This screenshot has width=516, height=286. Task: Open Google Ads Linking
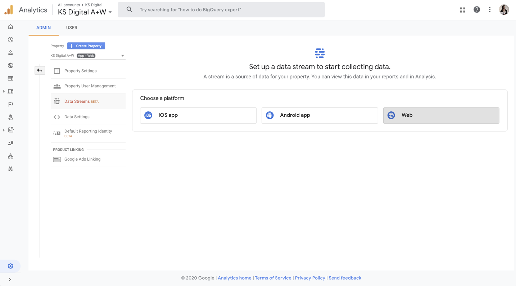click(89, 159)
